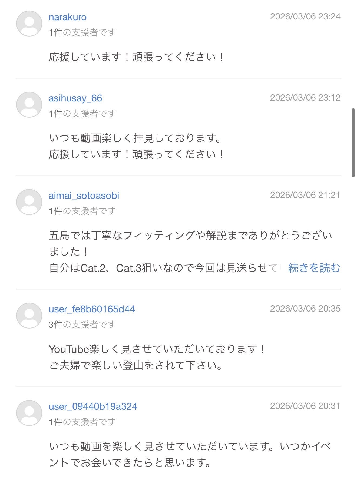Click the 2026/03/06 23:24 timestamp

[305, 16]
